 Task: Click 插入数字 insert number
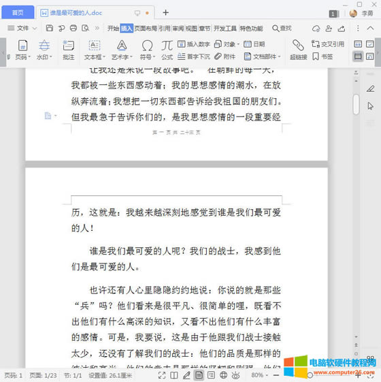[194, 44]
